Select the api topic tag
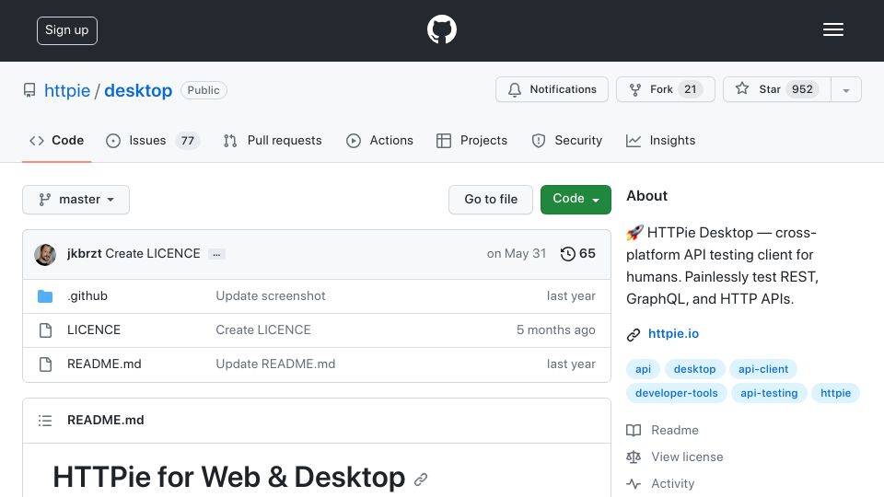The height and width of the screenshot is (497, 884). (643, 369)
